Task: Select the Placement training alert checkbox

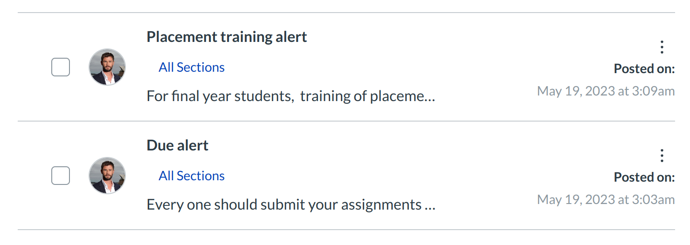Action: point(61,67)
